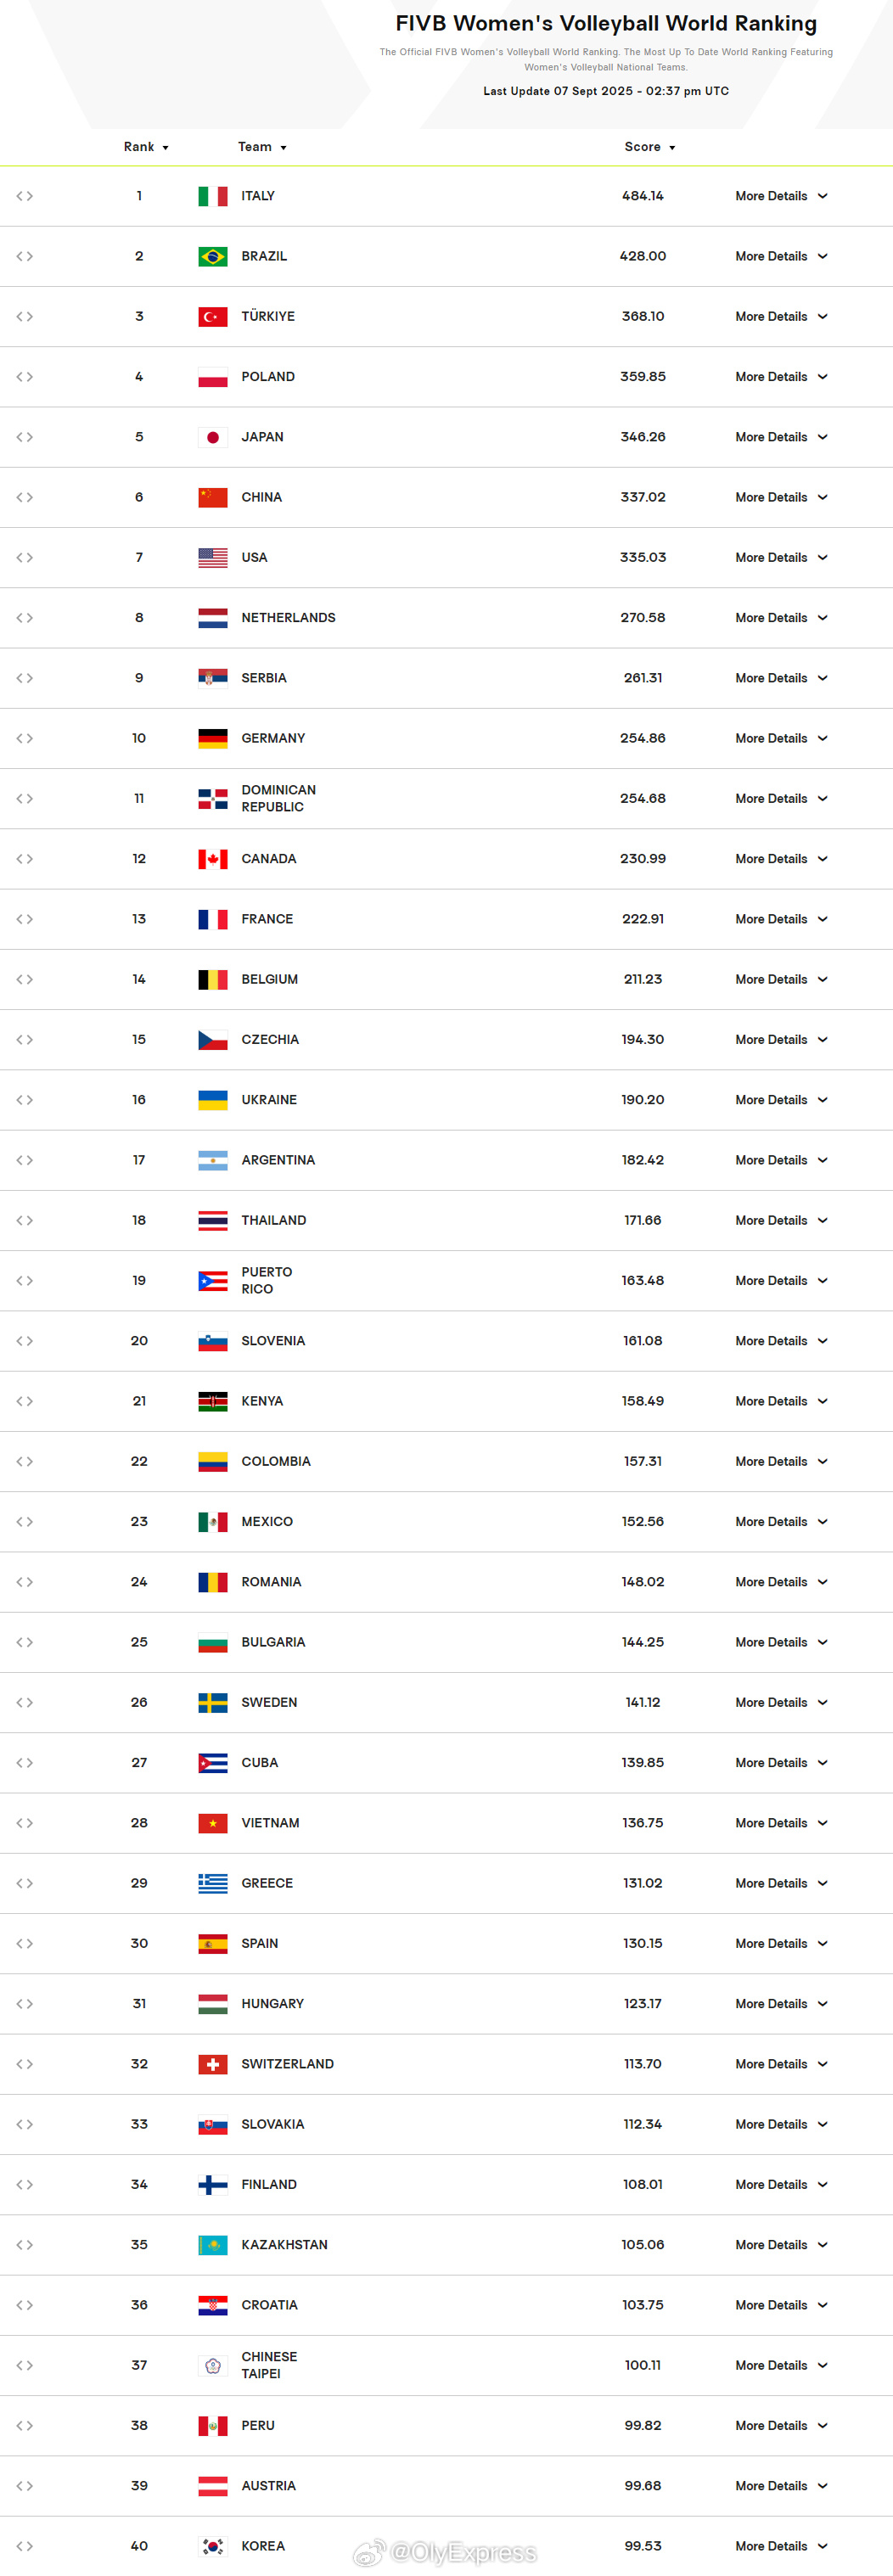Click the Brazil flag icon
The width and height of the screenshot is (893, 2576).
(x=212, y=256)
